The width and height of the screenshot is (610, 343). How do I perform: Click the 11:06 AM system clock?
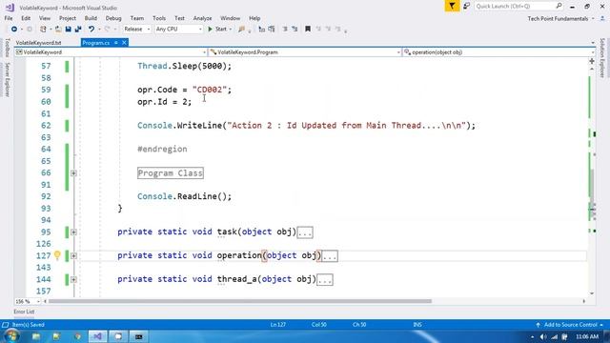point(587,336)
